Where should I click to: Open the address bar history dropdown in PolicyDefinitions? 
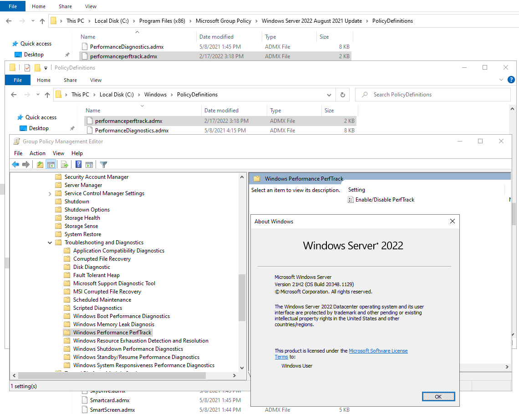pos(329,95)
